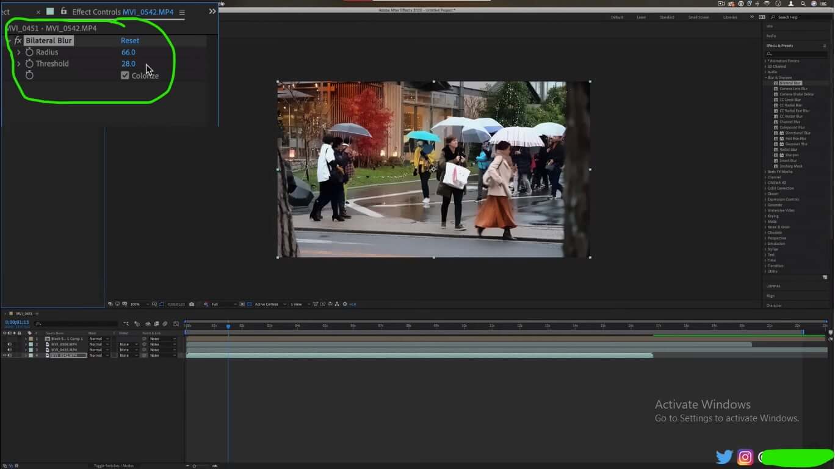Open the Character panel
The height and width of the screenshot is (469, 835).
(774, 305)
